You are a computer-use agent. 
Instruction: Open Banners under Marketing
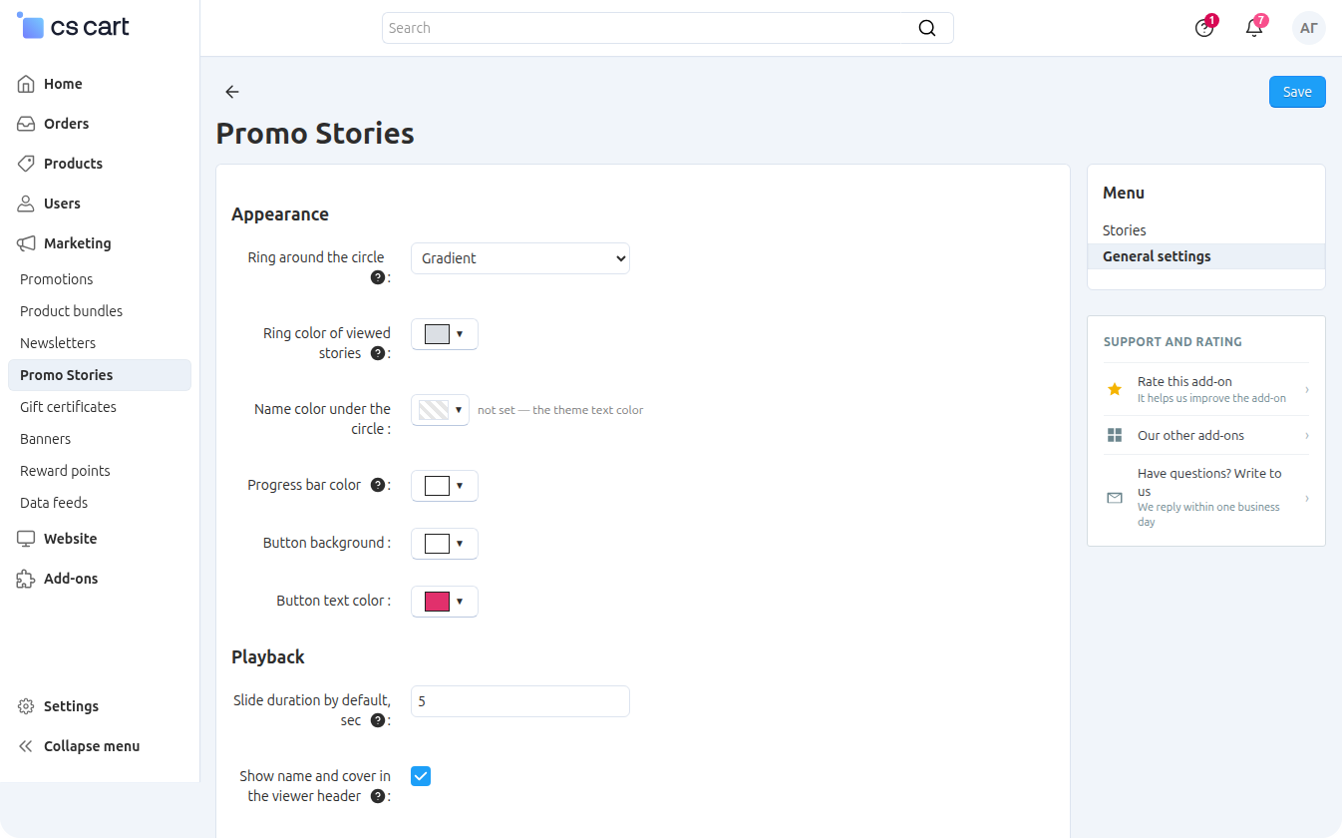point(46,439)
